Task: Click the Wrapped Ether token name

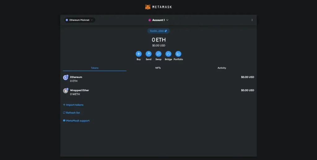Action: [x=80, y=90]
